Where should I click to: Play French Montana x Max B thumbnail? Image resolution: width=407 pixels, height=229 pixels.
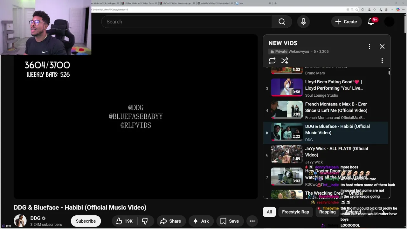pyautogui.click(x=287, y=110)
